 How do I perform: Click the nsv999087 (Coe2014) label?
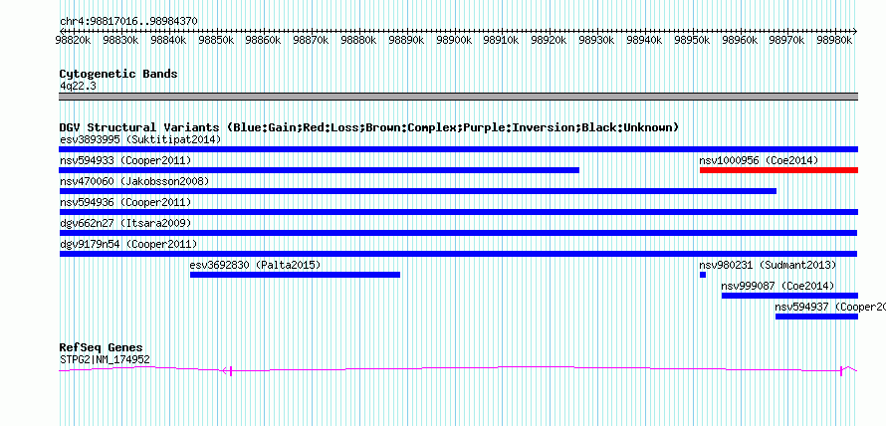tap(777, 286)
